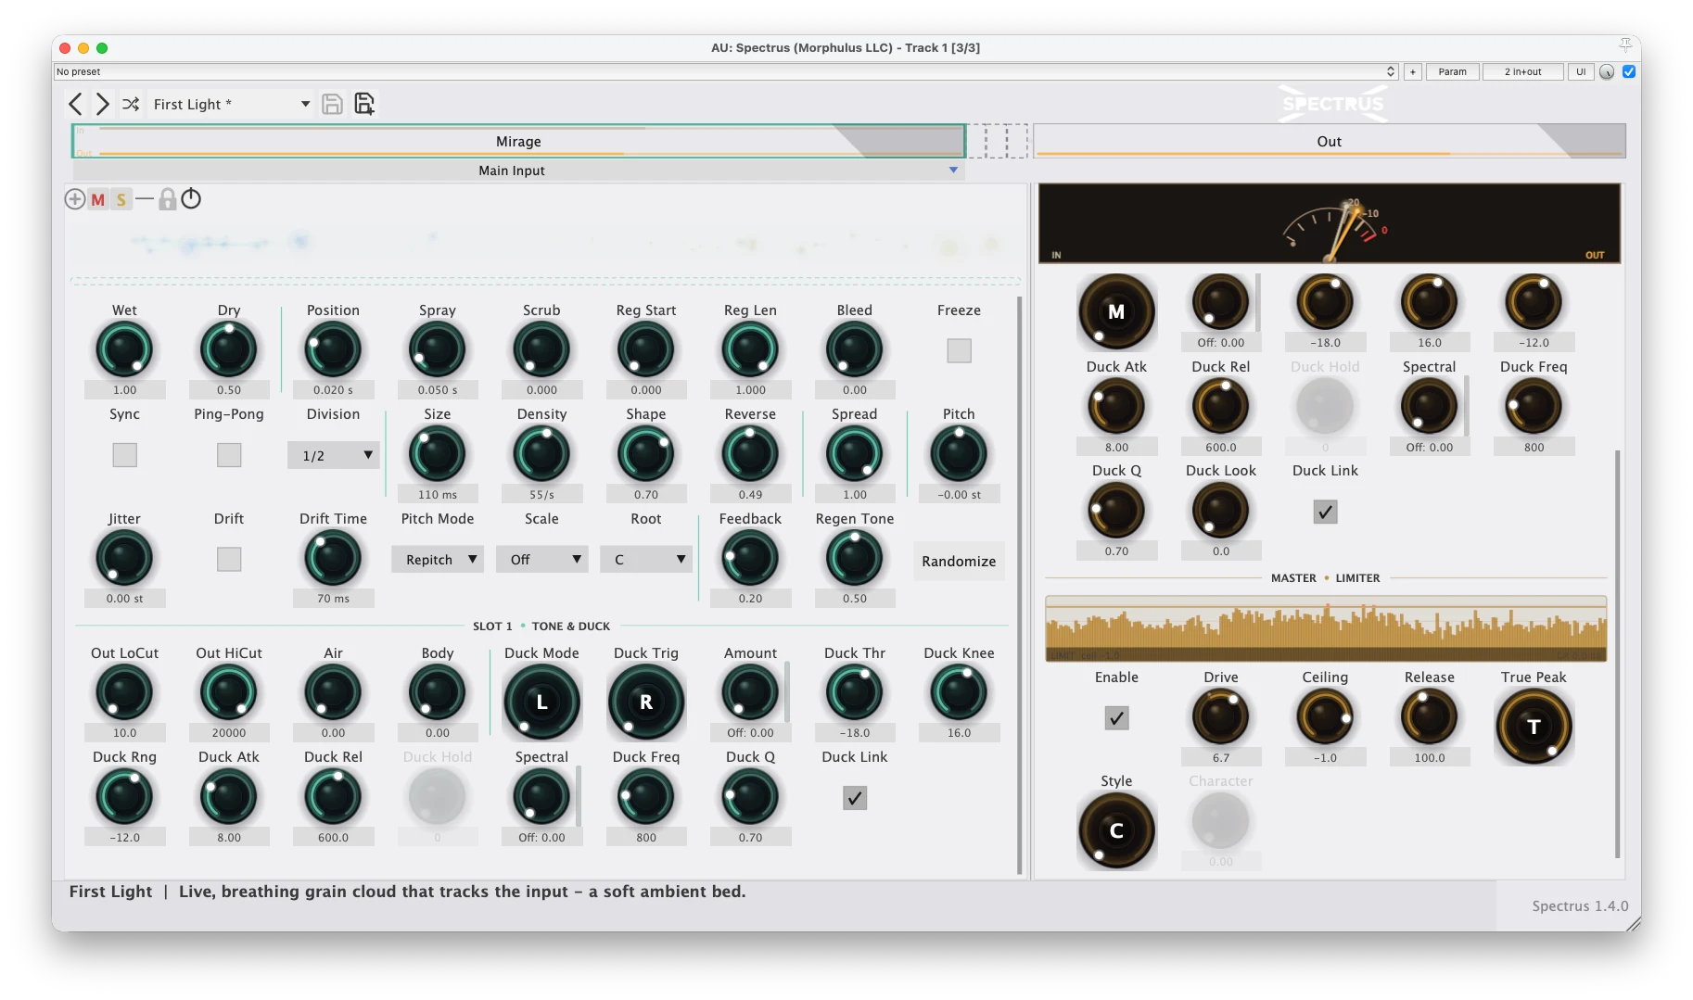This screenshot has height=1000, width=1693.
Task: Click the Release value 100.0
Action: 1430,757
